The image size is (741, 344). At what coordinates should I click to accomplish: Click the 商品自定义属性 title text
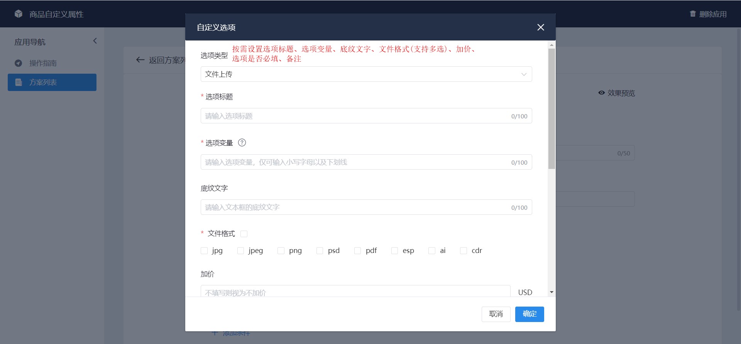click(x=56, y=14)
